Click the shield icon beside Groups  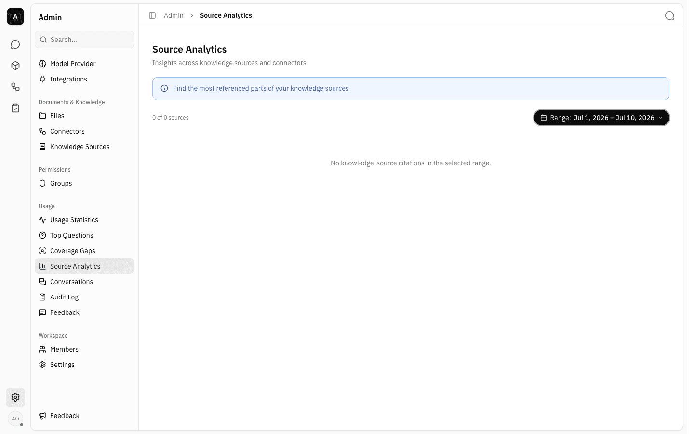42,183
